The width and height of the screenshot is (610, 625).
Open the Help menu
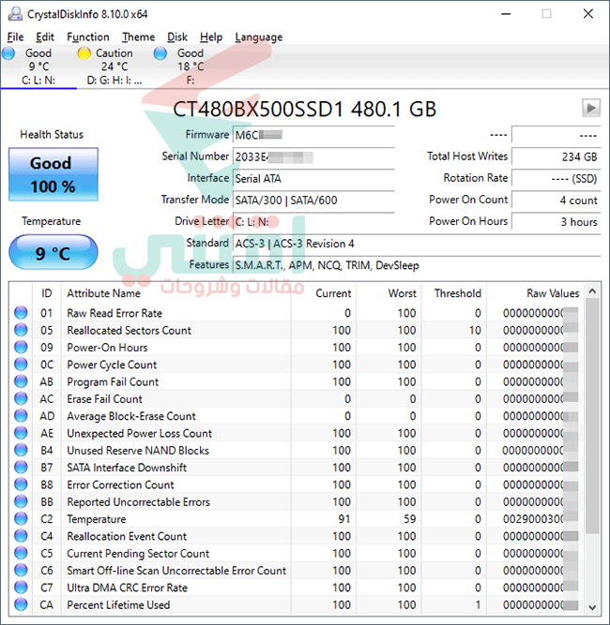click(211, 37)
